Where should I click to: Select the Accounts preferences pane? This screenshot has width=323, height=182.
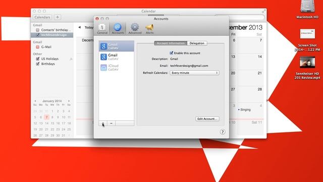[x=118, y=29]
